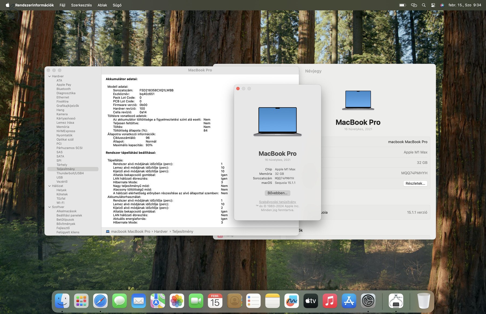Click the Bővebben... button in About window

pos(277,193)
